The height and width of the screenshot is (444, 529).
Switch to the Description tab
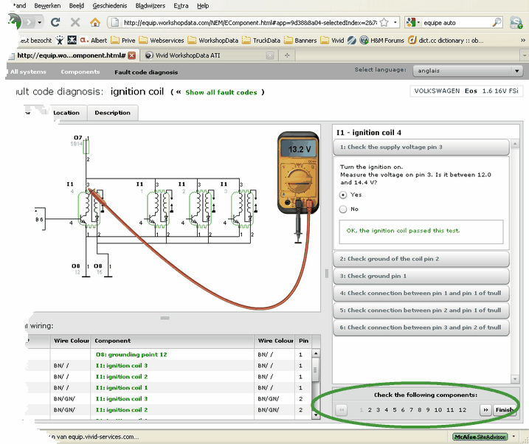pos(112,113)
